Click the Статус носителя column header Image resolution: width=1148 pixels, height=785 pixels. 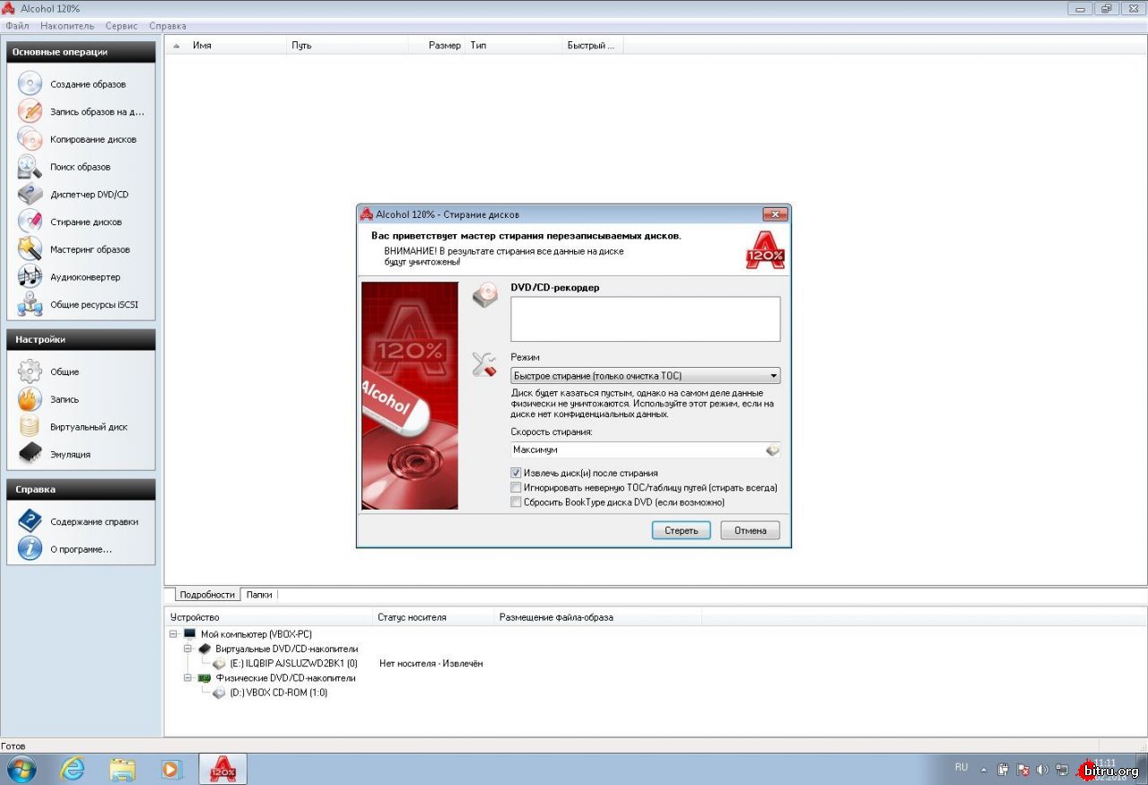pos(434,617)
